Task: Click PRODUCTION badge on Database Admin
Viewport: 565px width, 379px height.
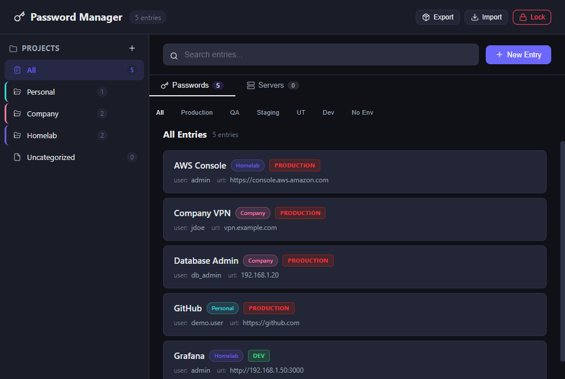Action: [x=308, y=260]
